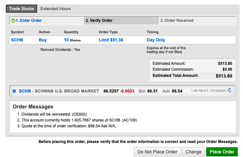Screen dimensions: 243x157
Task: Click the Place Order button
Action: (x=222, y=152)
